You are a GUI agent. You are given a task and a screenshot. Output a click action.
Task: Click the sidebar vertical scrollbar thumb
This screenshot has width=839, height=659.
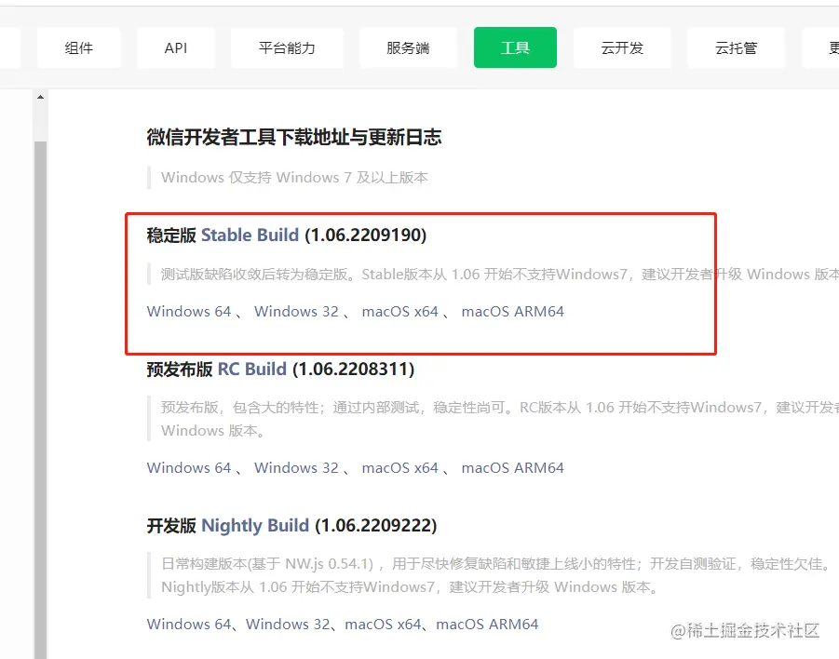pos(40,400)
